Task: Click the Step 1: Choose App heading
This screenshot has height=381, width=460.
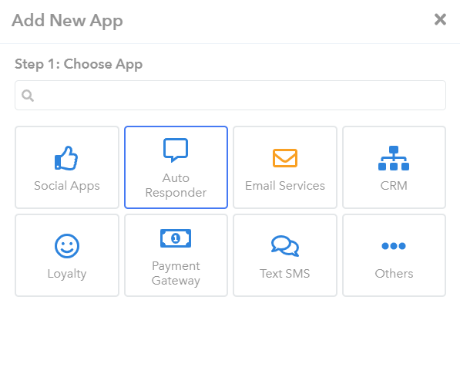Action: pos(79,64)
